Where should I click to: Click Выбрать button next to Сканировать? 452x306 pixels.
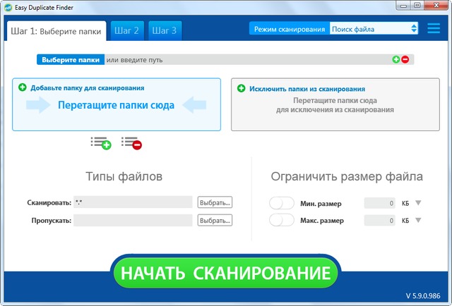(215, 202)
